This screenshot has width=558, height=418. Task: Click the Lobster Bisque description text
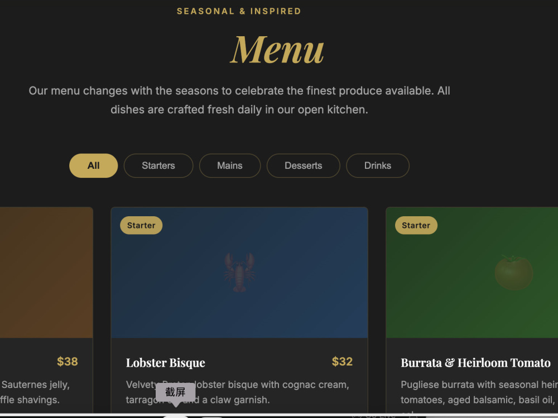click(x=237, y=392)
